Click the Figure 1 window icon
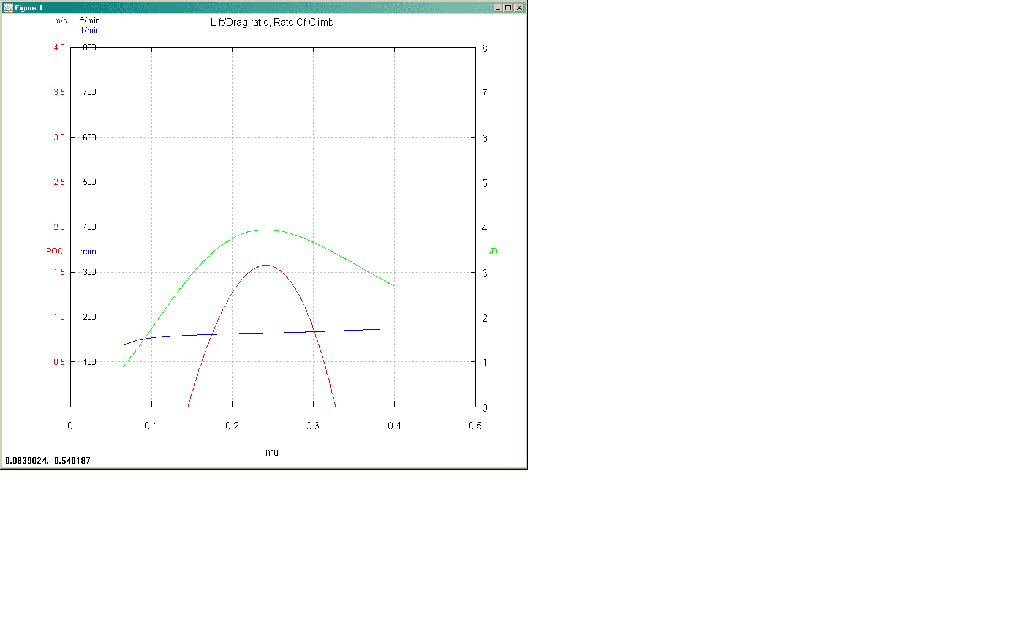Image resolution: width=1029 pixels, height=643 pixels. (8, 8)
